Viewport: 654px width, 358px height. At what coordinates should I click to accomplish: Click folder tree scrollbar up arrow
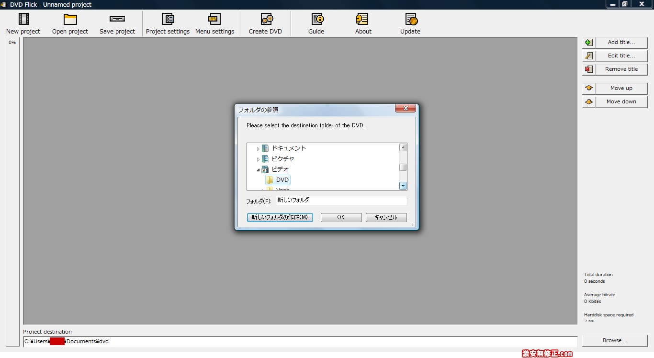tap(403, 147)
